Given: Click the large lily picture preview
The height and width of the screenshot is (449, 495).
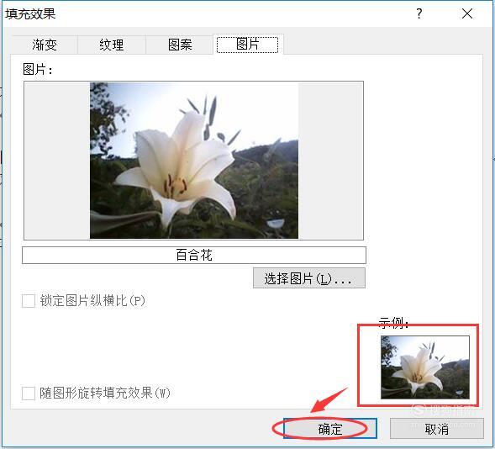Looking at the screenshot, I should [x=194, y=161].
